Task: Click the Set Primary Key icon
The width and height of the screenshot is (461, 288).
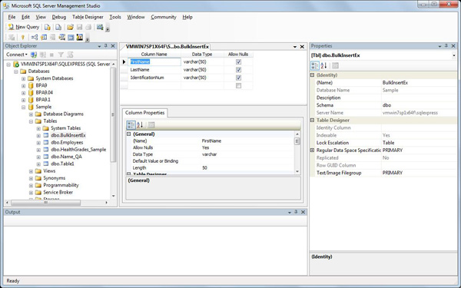Action: pos(22,38)
